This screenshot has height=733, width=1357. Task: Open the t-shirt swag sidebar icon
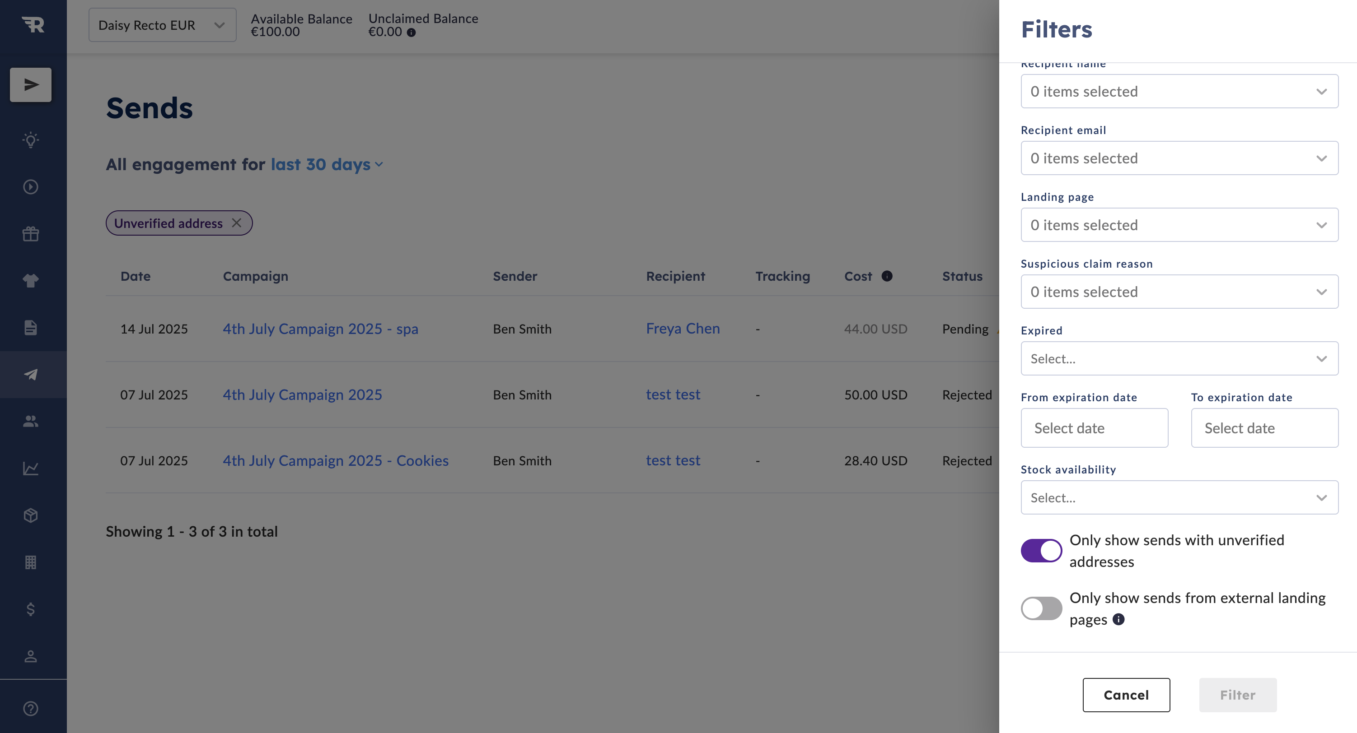(31, 280)
